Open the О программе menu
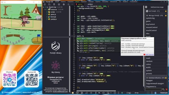Screen dimensions: 169x95 coord(134,2)
